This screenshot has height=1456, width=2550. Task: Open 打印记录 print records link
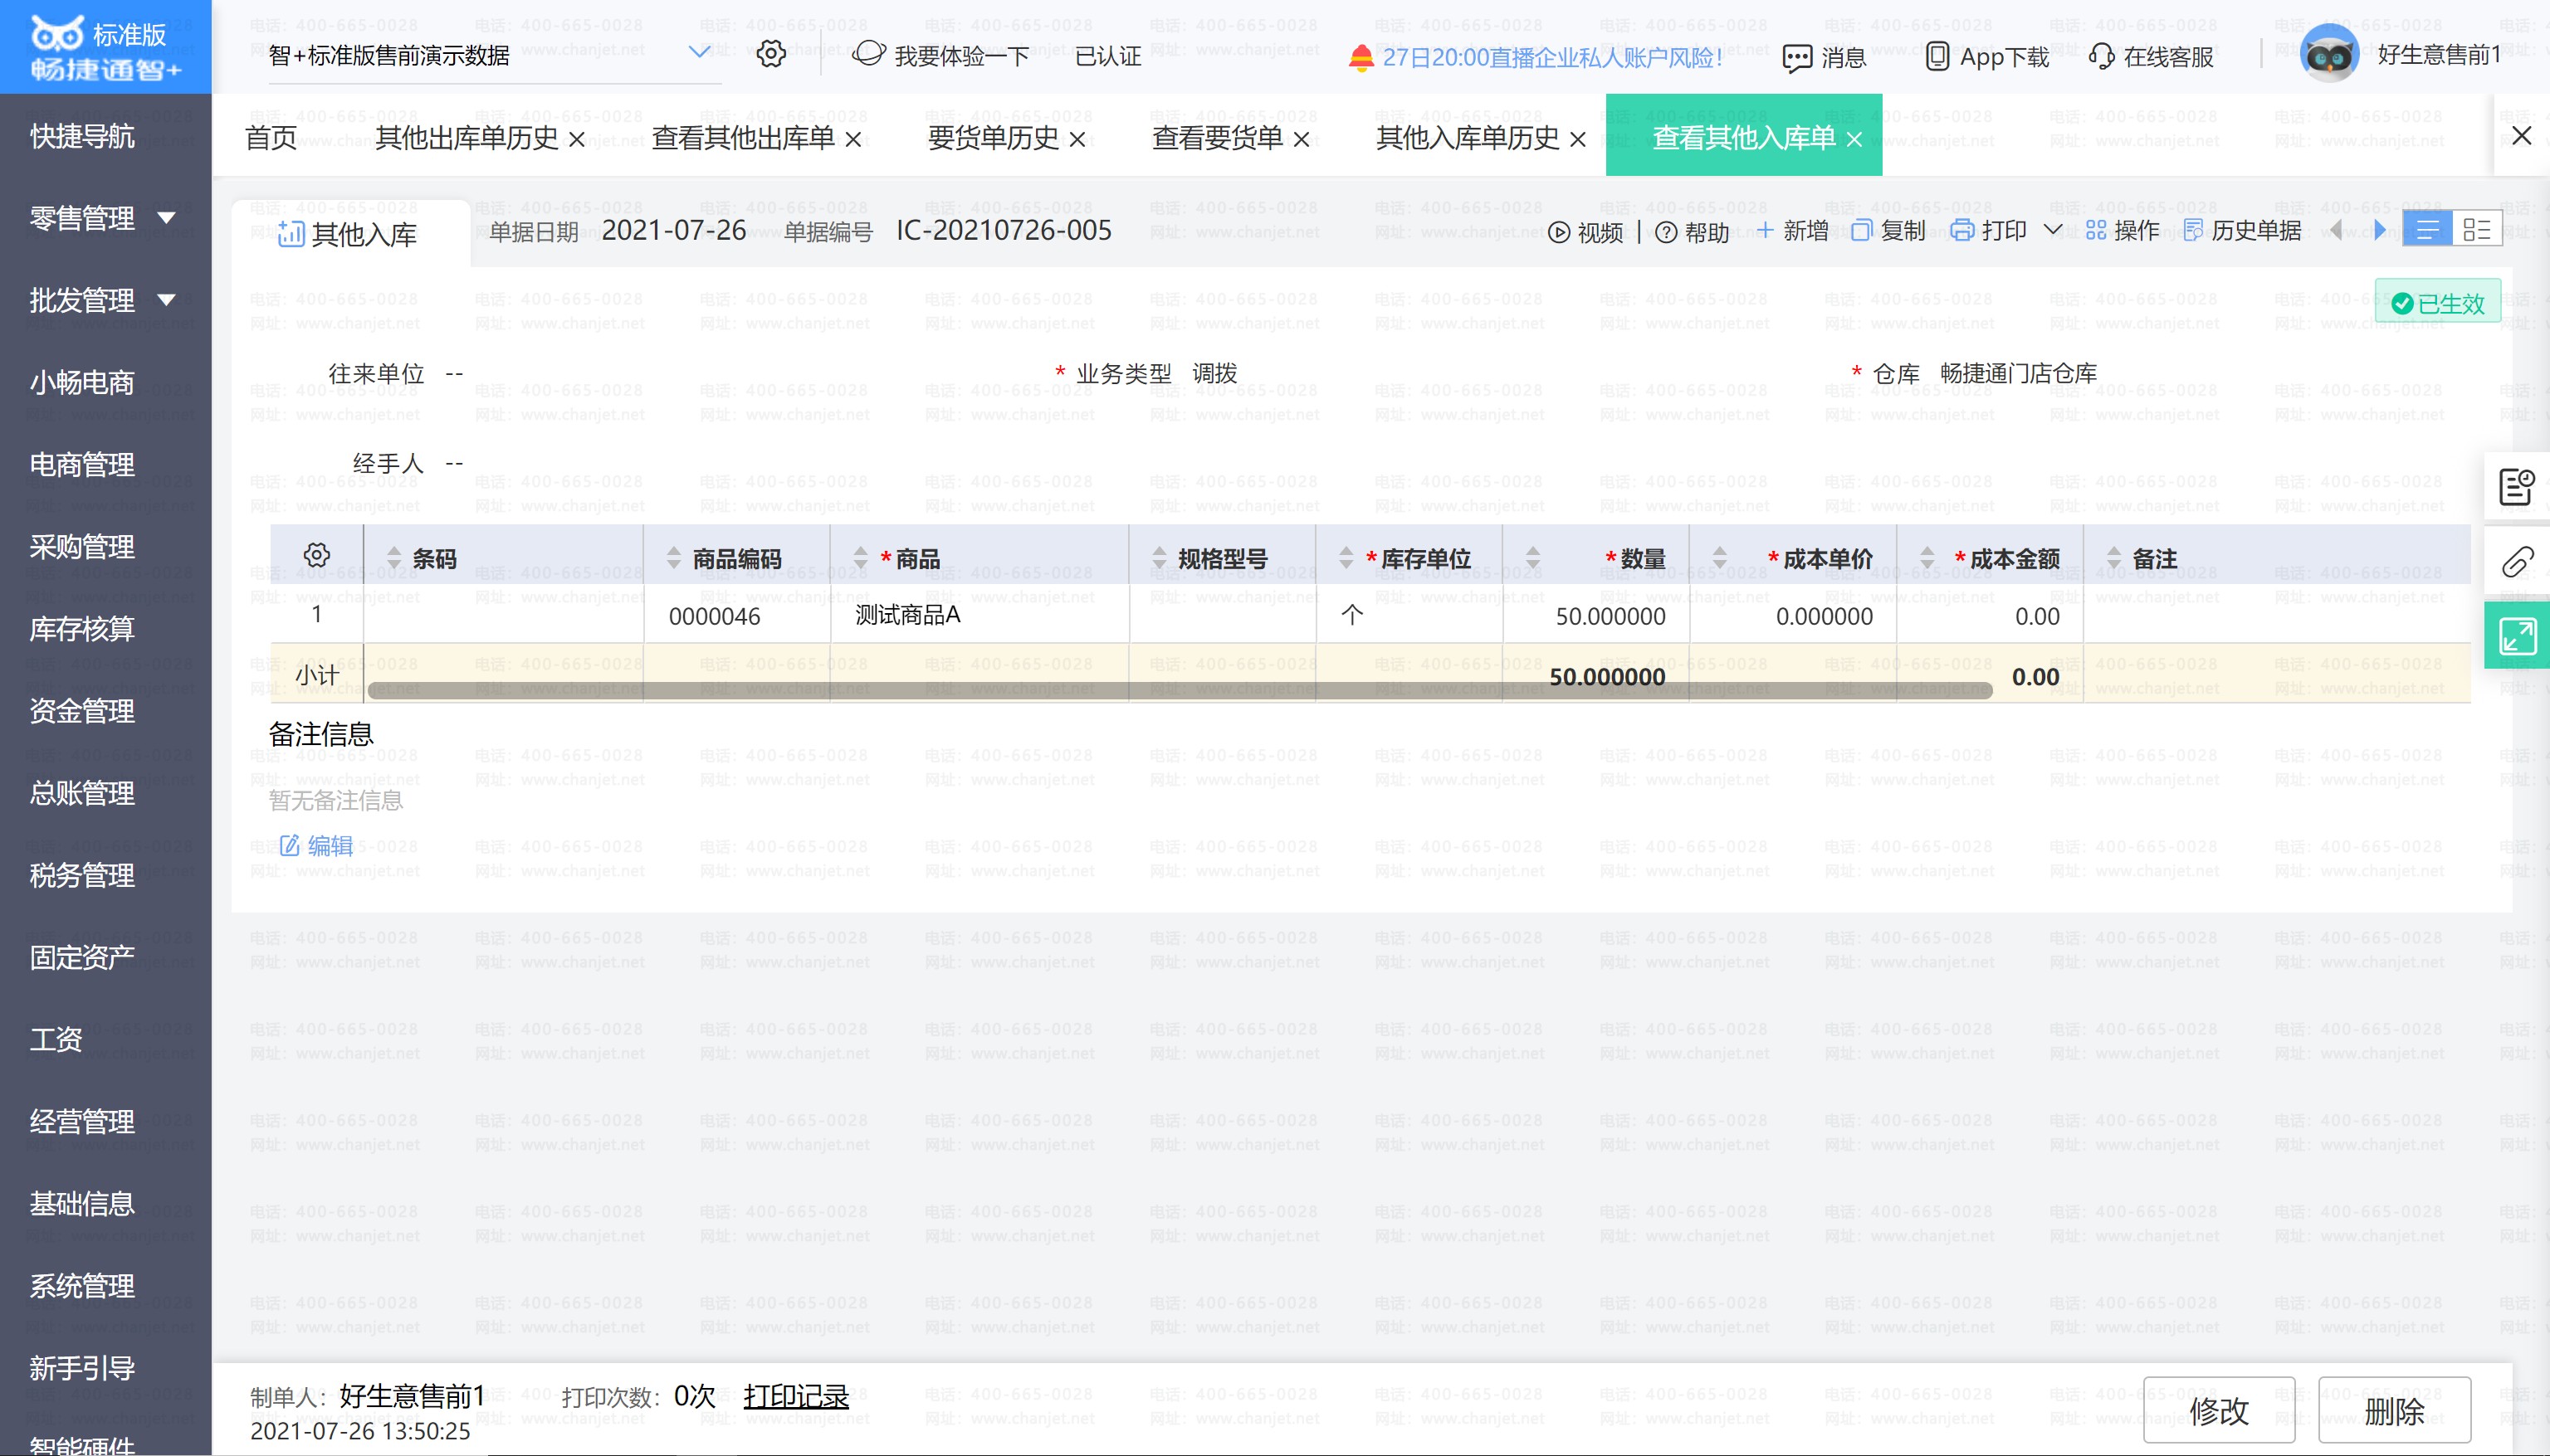pyautogui.click(x=795, y=1396)
